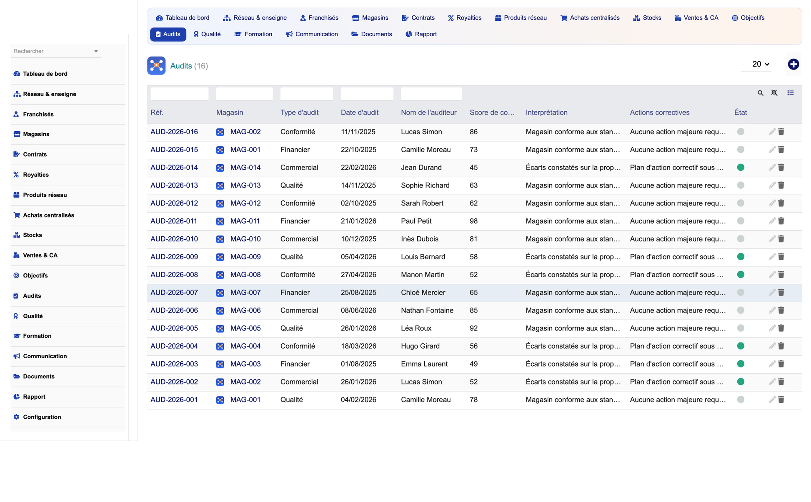Sort by Date d'audit column header
This screenshot has width=811, height=502.
click(x=360, y=112)
